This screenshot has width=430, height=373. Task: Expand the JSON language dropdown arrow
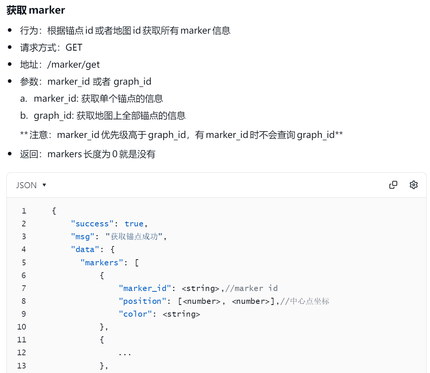click(x=44, y=185)
